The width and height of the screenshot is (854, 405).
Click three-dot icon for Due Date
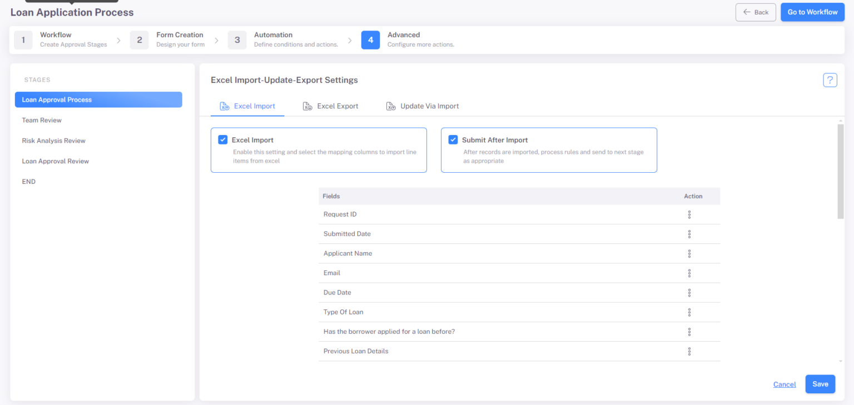click(x=689, y=292)
